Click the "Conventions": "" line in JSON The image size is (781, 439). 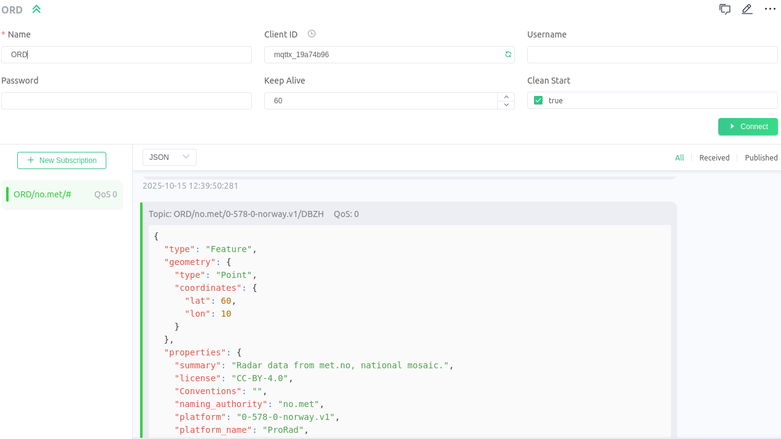pos(221,391)
